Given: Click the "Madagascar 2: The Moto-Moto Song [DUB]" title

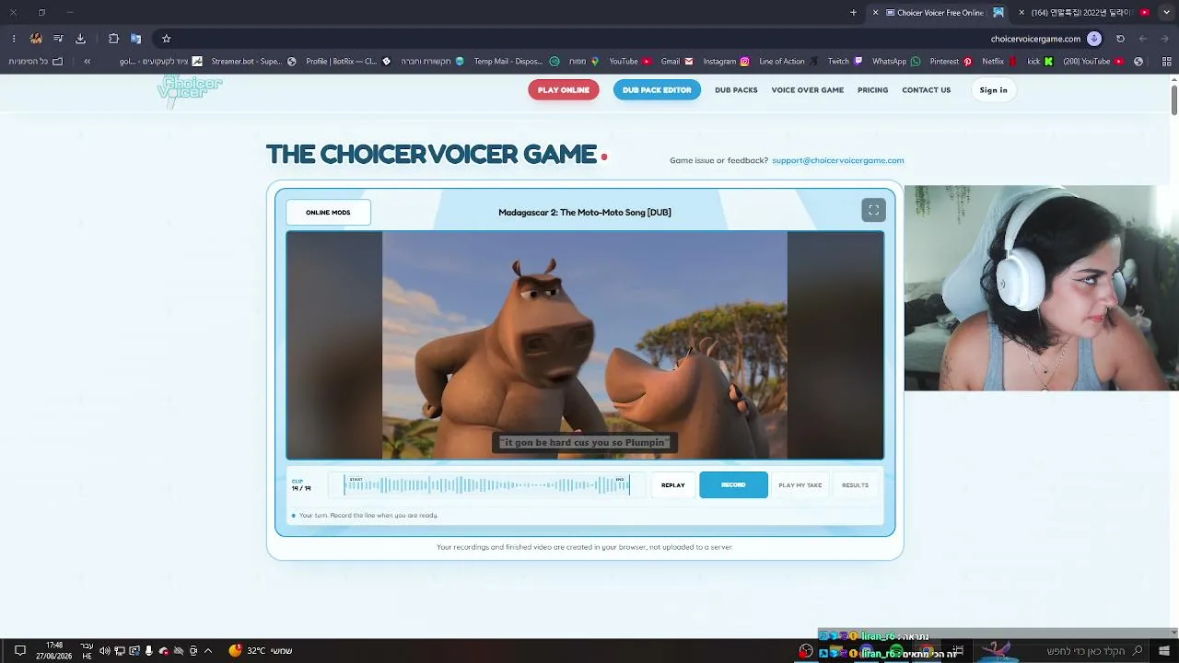Looking at the screenshot, I should coord(585,213).
